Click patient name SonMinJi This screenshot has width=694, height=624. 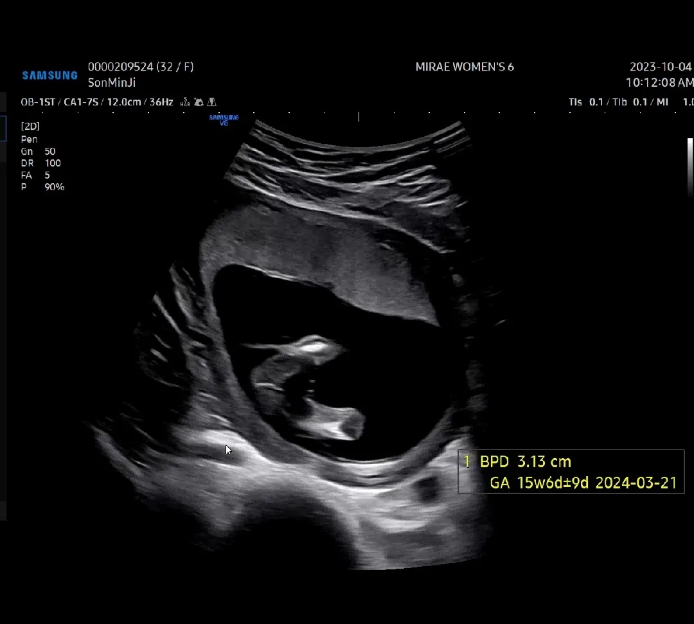click(x=112, y=82)
